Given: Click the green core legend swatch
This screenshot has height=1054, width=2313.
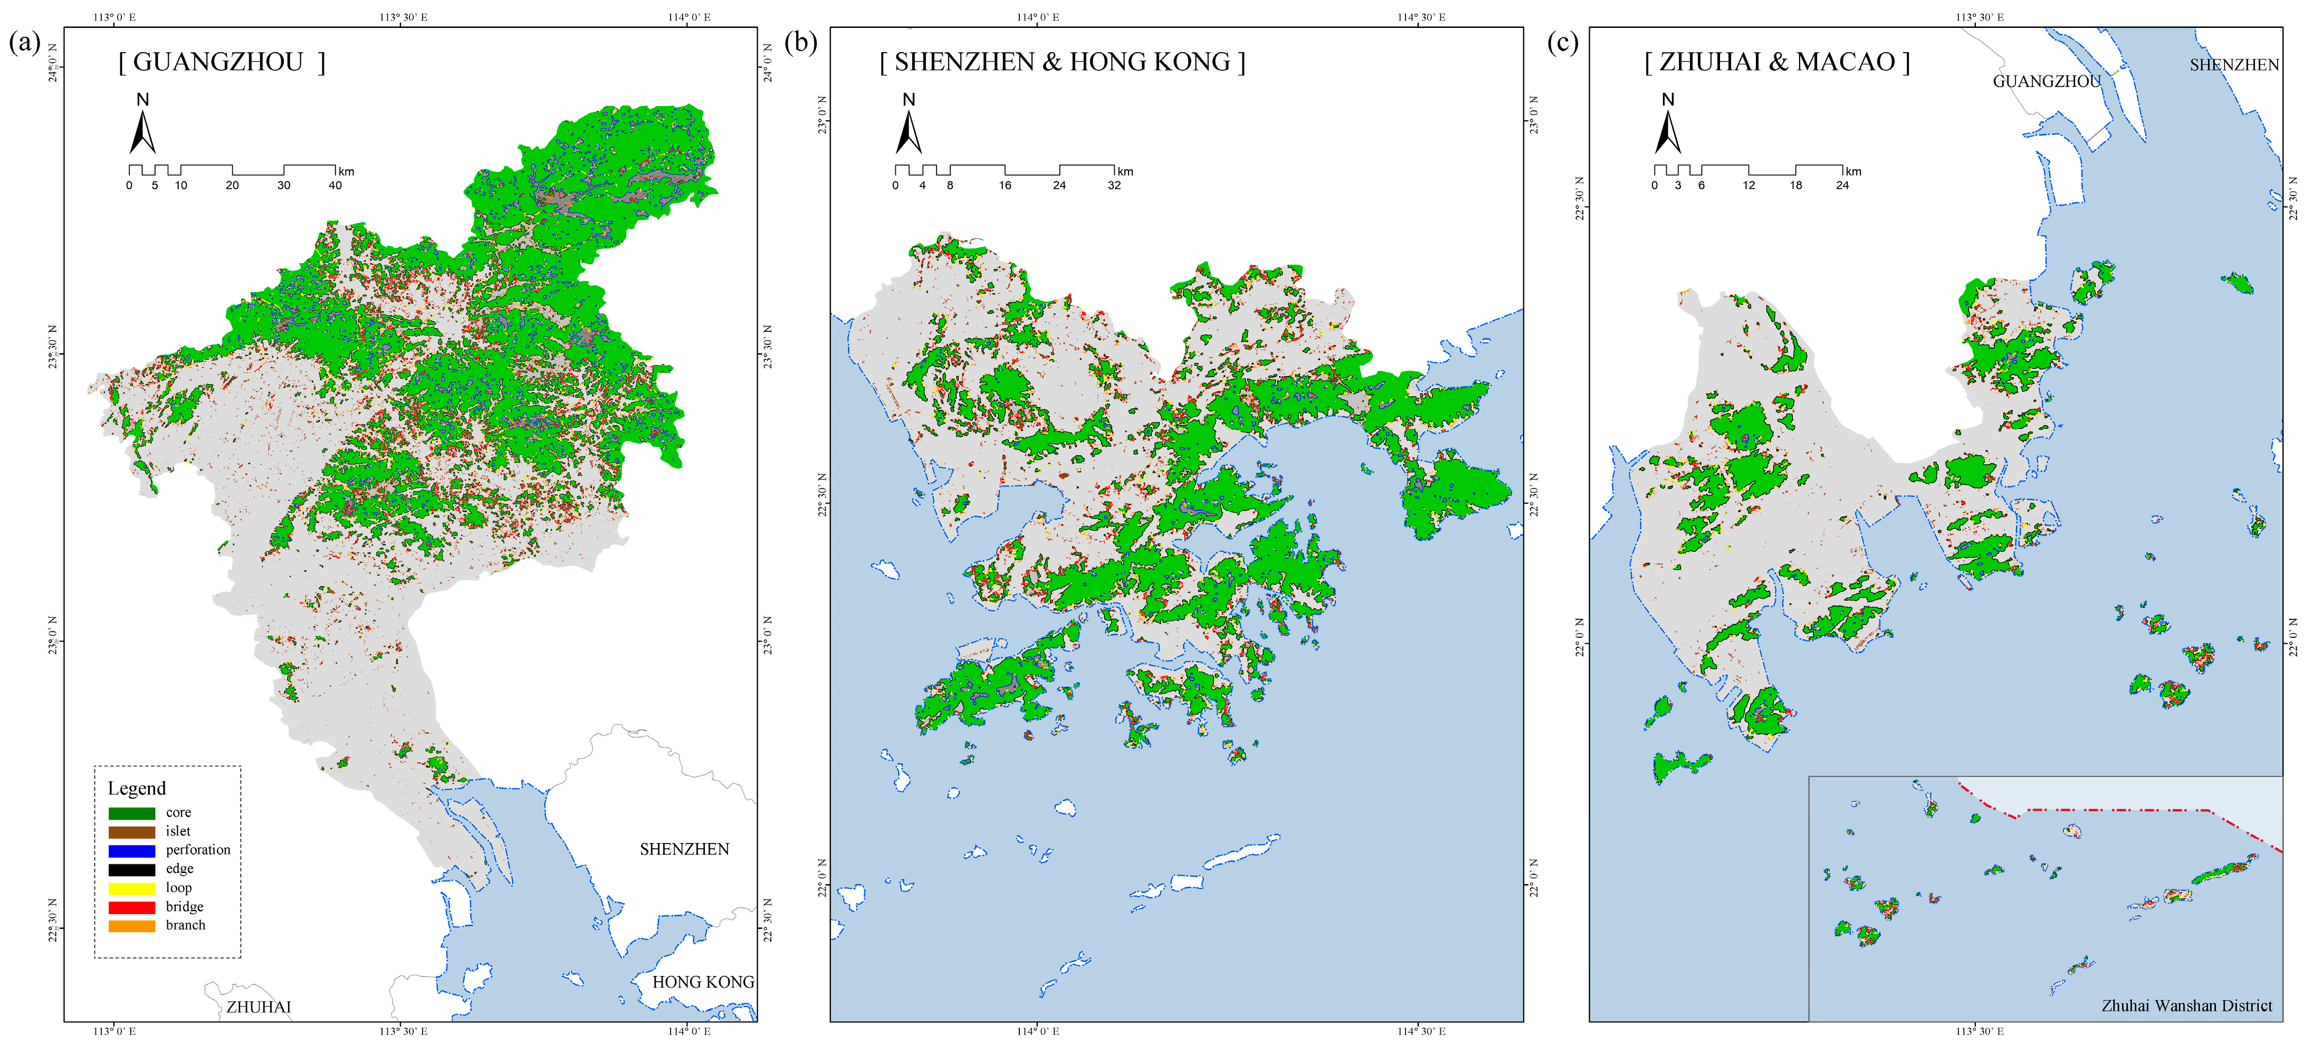Looking at the screenshot, I should tap(131, 813).
